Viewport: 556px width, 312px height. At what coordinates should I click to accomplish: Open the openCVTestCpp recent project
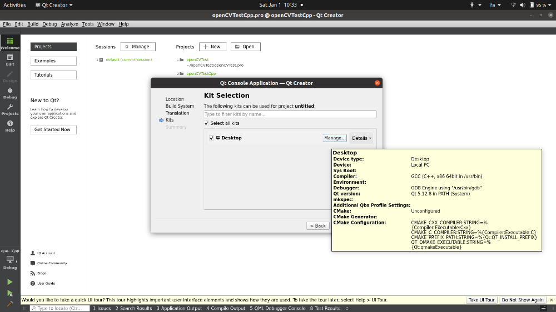point(201,74)
